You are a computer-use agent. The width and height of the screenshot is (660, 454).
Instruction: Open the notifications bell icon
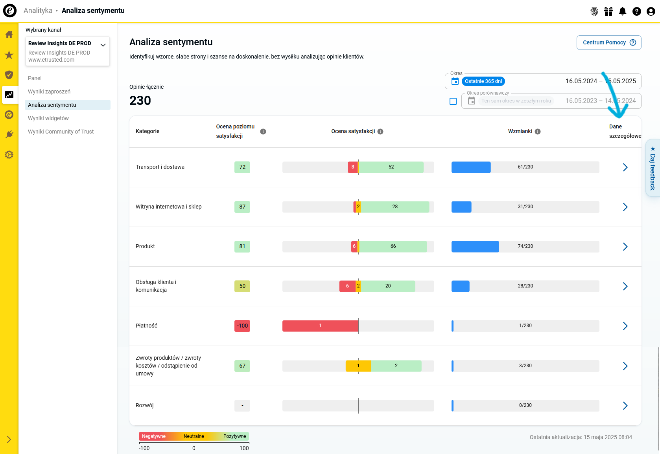[x=622, y=11]
